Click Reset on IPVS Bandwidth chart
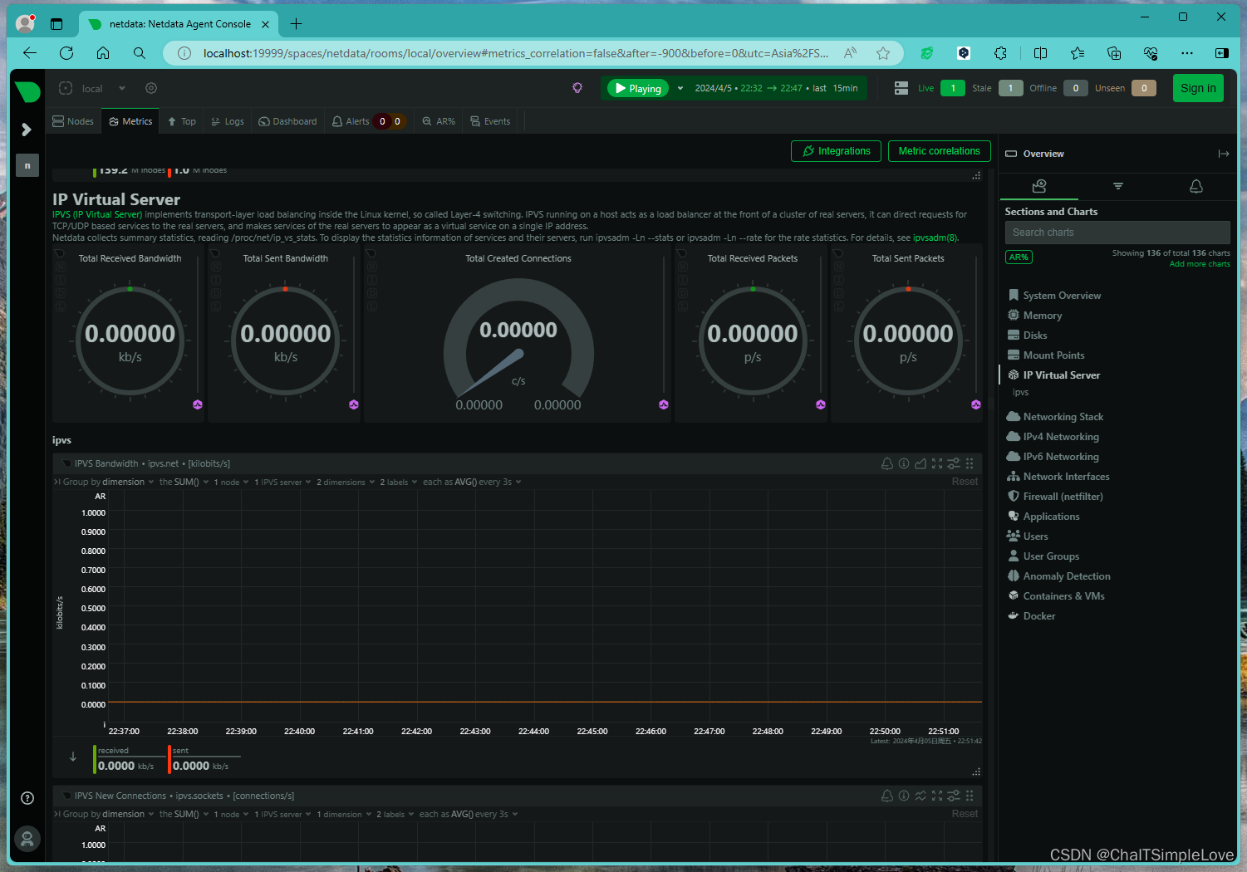The width and height of the screenshot is (1247, 872). point(965,482)
